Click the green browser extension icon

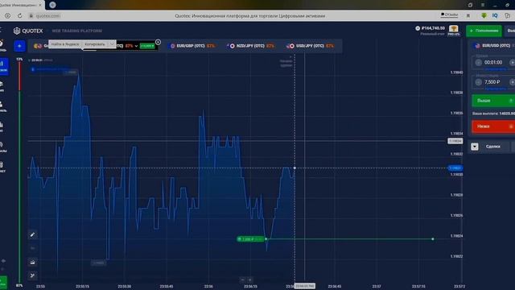(x=484, y=15)
